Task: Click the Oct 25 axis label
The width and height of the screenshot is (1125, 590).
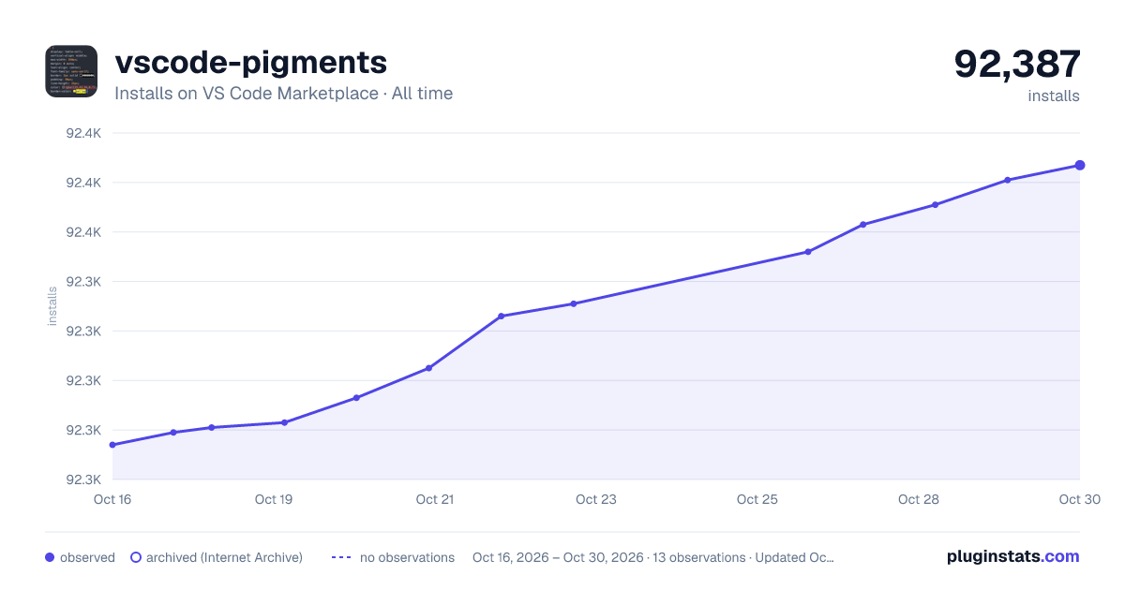Action: [x=757, y=499]
